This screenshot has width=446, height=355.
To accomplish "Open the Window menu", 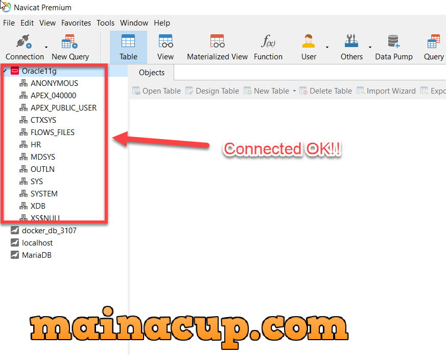I will tap(134, 23).
